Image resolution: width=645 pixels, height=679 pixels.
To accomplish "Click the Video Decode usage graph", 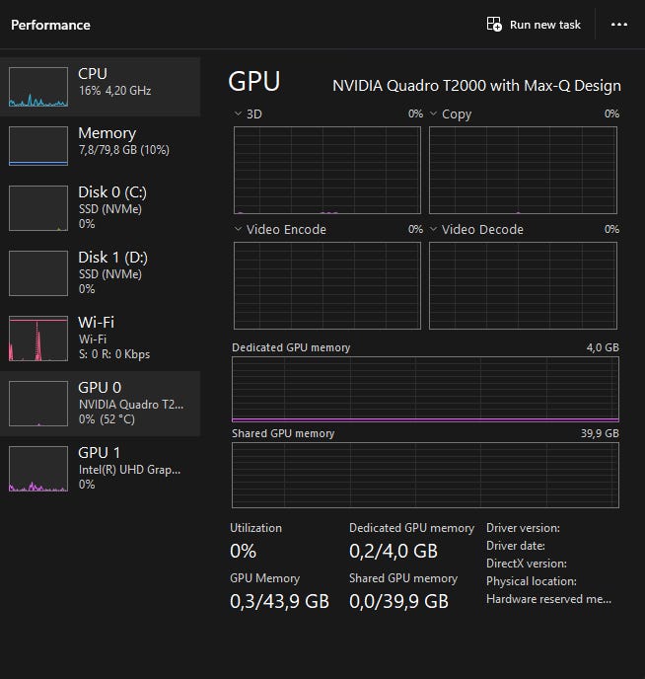I will 523,285.
